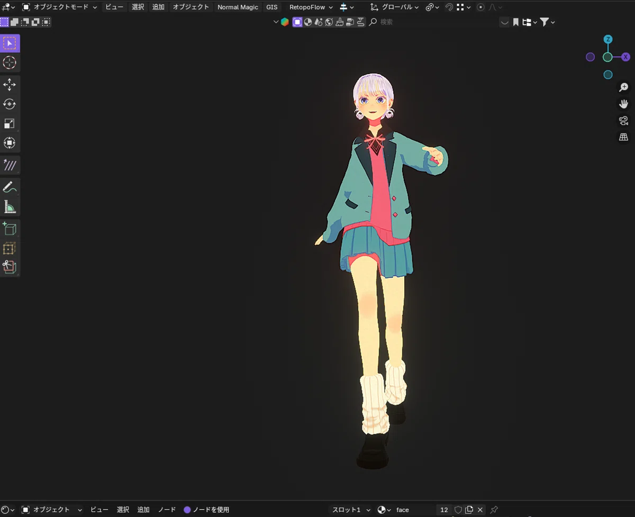635x517 pixels.
Task: Activate the 3D Cursor tool
Action: (10, 63)
